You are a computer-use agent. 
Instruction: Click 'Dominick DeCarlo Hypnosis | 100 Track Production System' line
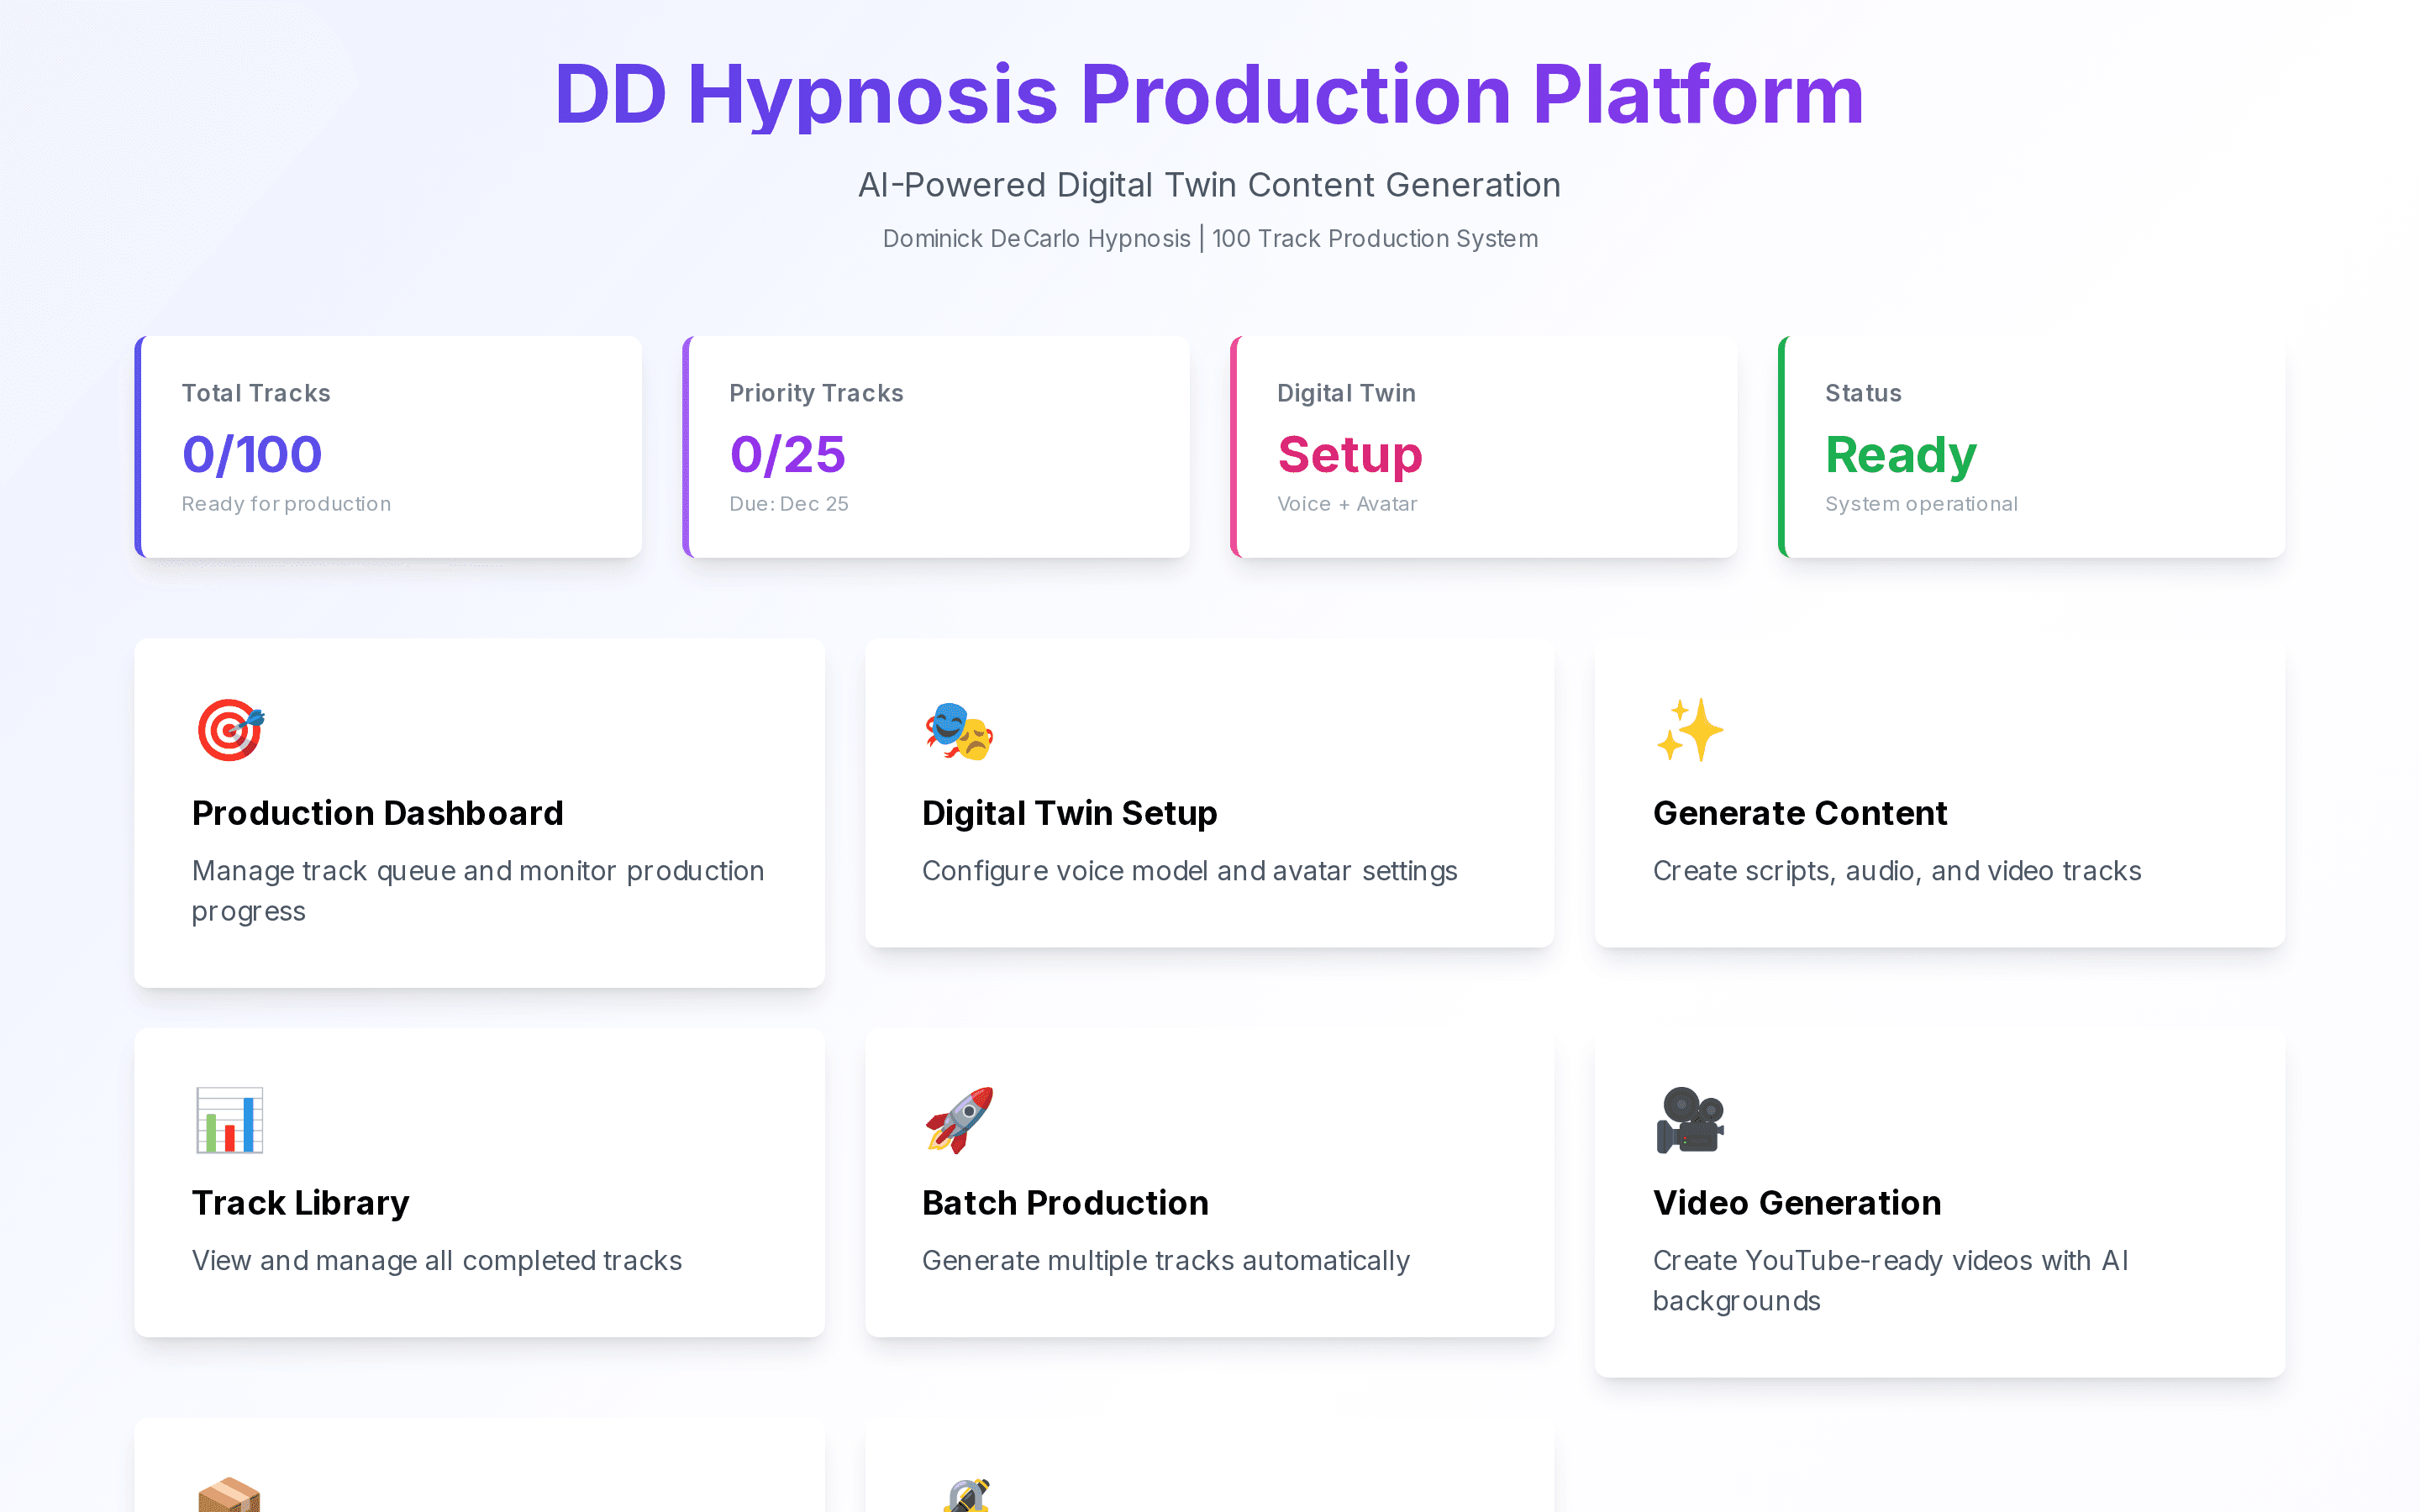1210,239
